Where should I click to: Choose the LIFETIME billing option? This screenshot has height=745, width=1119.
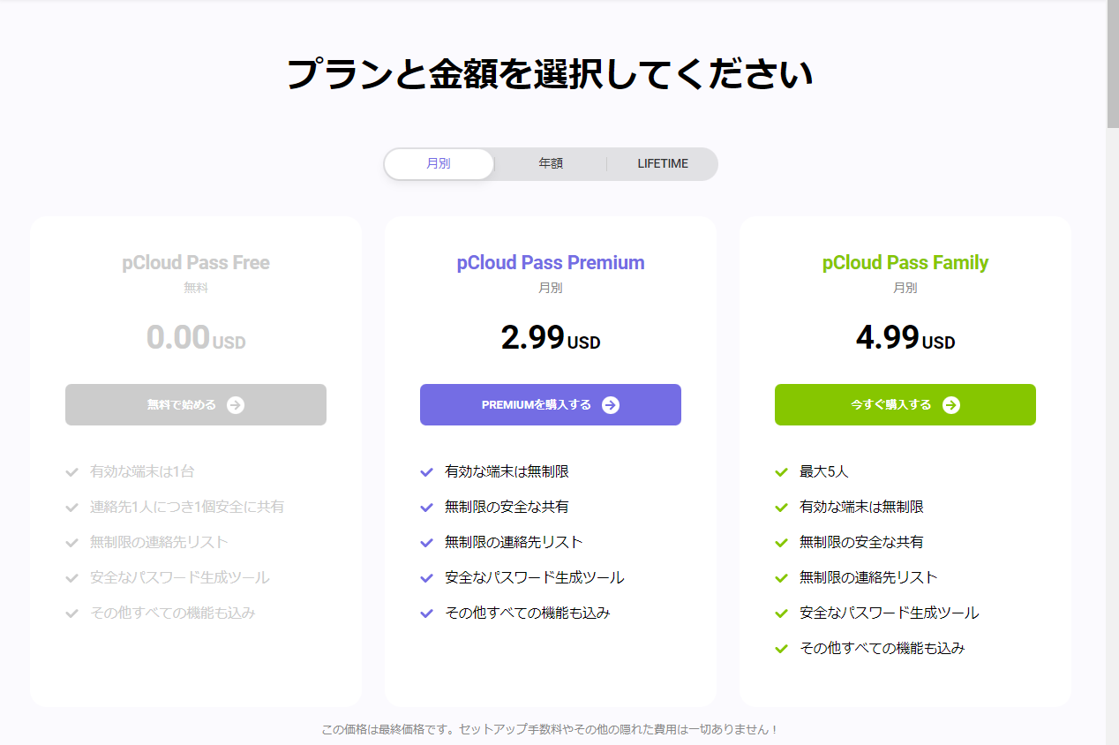tap(663, 164)
